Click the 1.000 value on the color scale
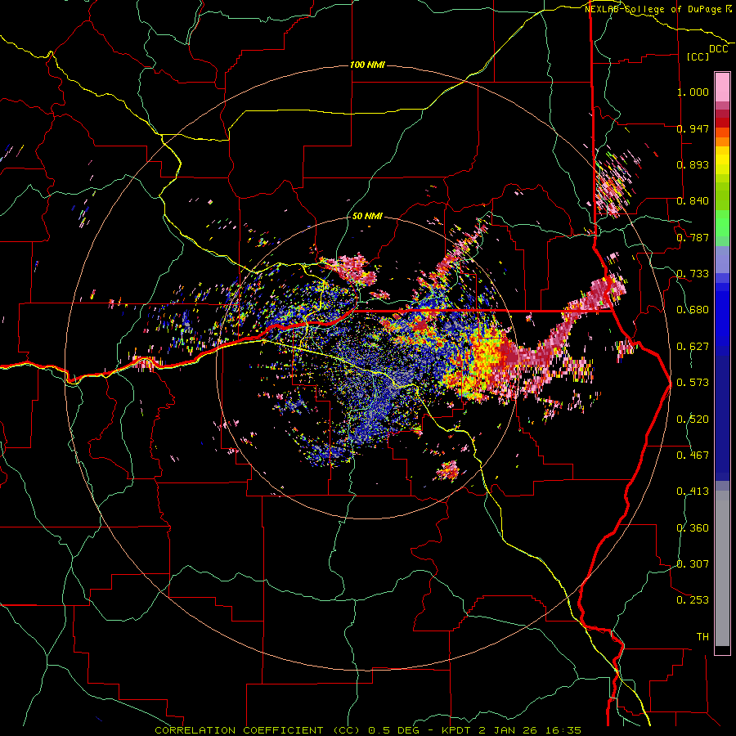The height and width of the screenshot is (736, 736). tap(693, 92)
